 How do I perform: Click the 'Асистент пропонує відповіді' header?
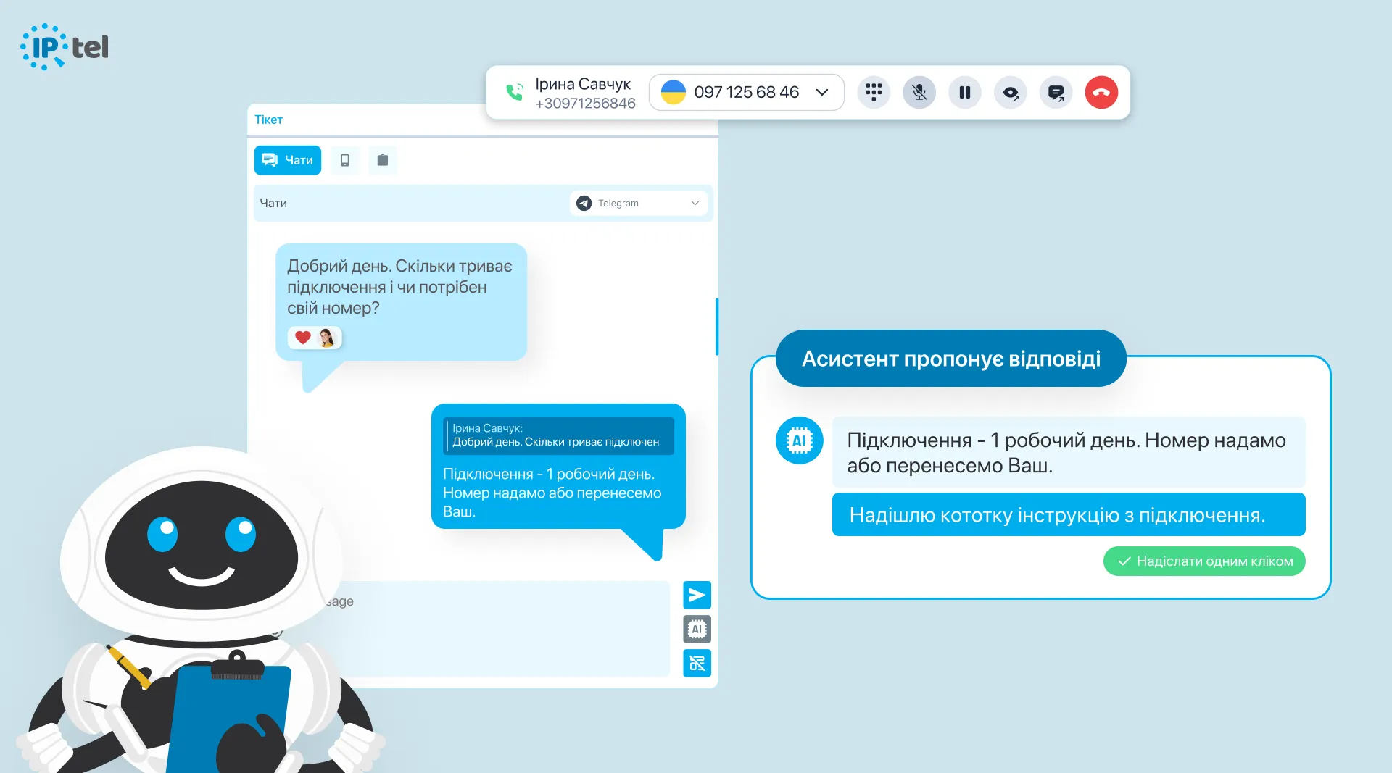(x=950, y=359)
